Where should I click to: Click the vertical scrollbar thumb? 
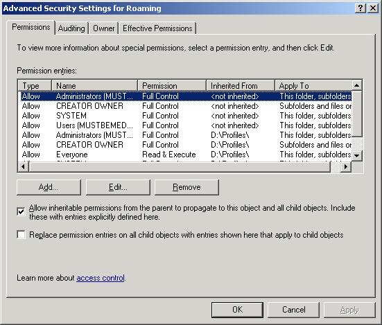(357, 114)
